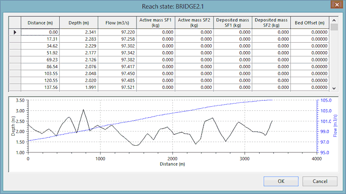Viewport: 346px width, 194px height.
Task: Click the Active mass SF1 (kg) header
Action: point(156,23)
